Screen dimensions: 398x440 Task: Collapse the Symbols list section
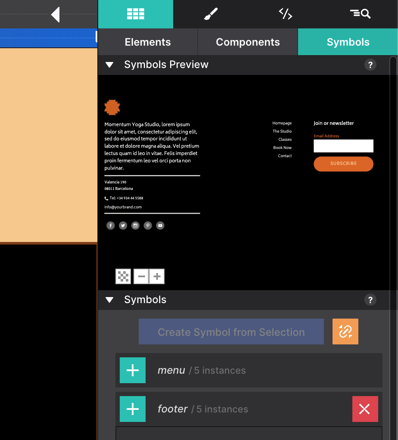tap(109, 300)
